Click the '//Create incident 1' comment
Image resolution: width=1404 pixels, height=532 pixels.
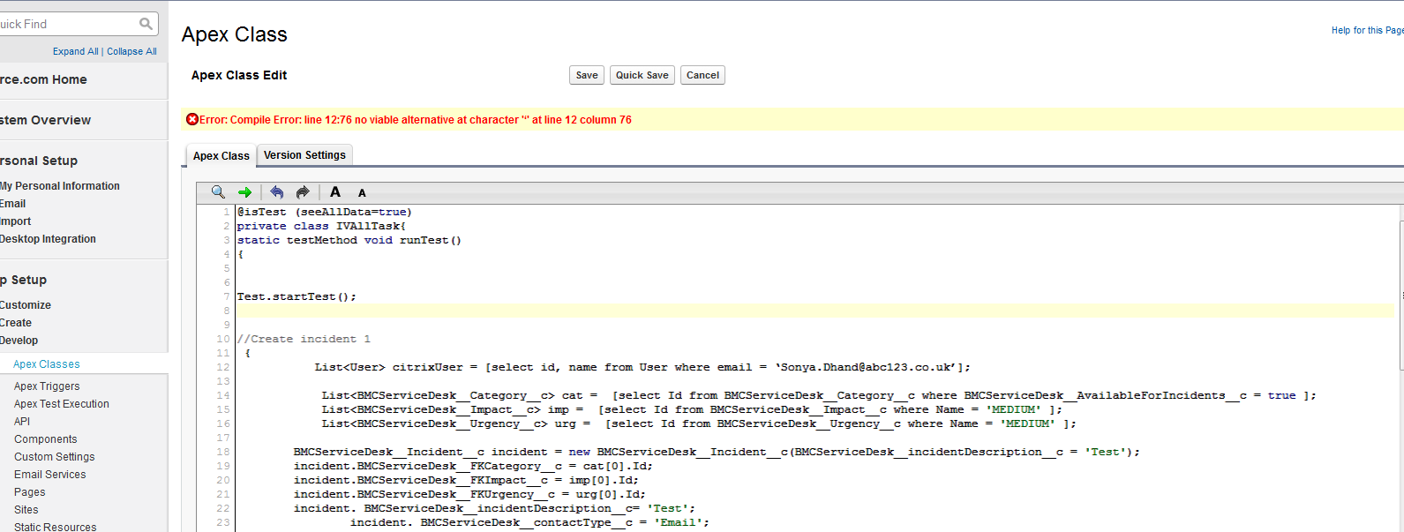(x=304, y=339)
